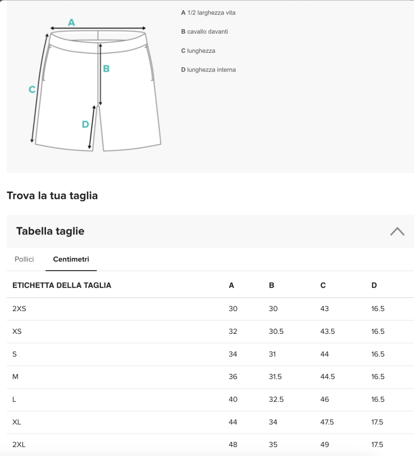Screen dimensions: 414x456
Task: Click the XS size row label
Action: [17, 331]
